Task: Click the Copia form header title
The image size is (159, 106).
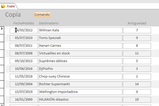Action: click(13, 15)
